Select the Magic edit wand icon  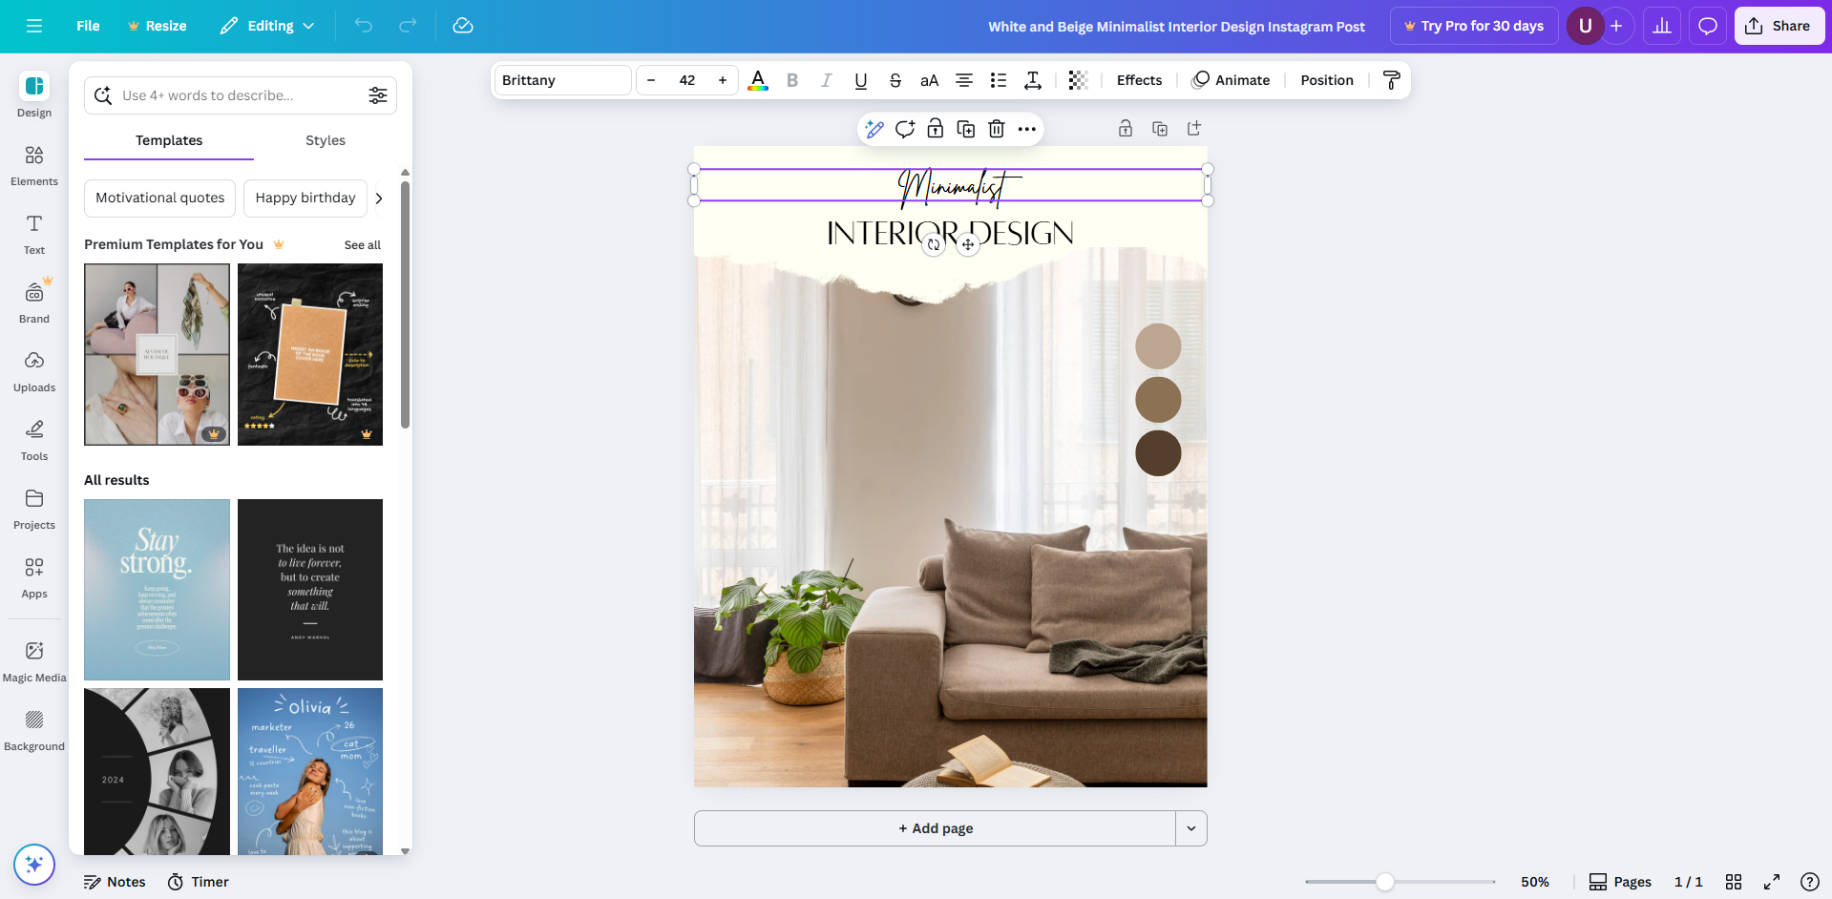874,129
